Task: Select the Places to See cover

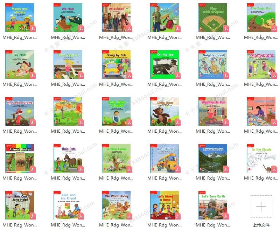Action: pyautogui.click(x=213, y=158)
